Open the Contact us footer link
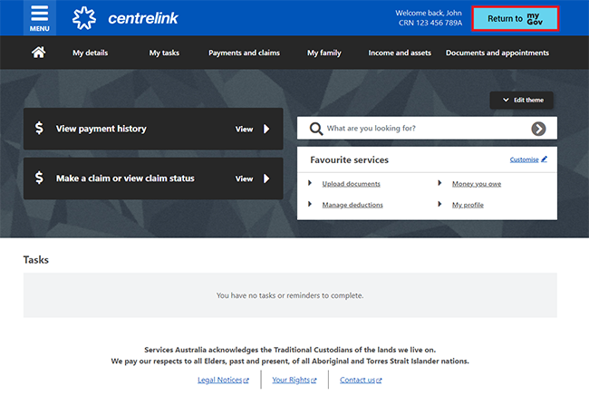This screenshot has width=589, height=395. [x=357, y=380]
